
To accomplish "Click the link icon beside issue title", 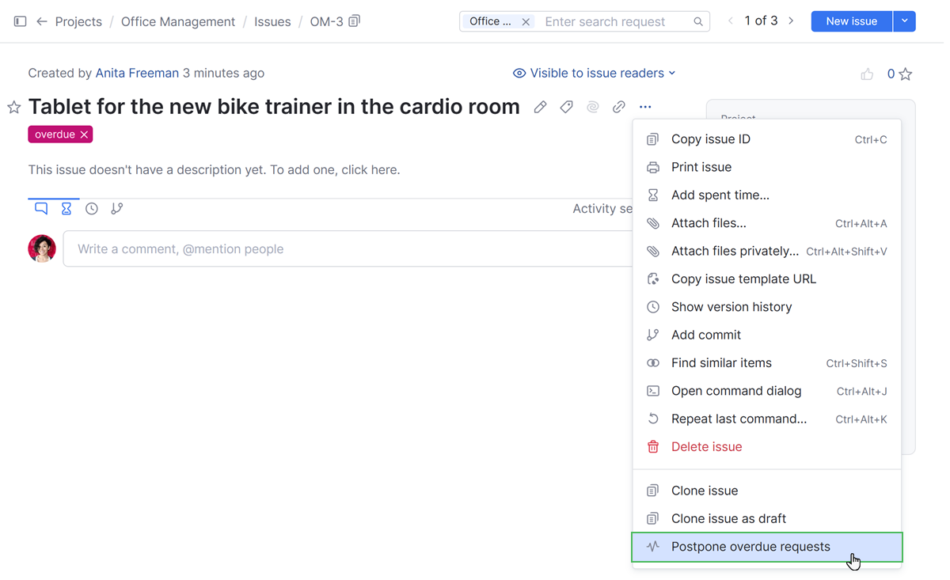I will point(619,108).
